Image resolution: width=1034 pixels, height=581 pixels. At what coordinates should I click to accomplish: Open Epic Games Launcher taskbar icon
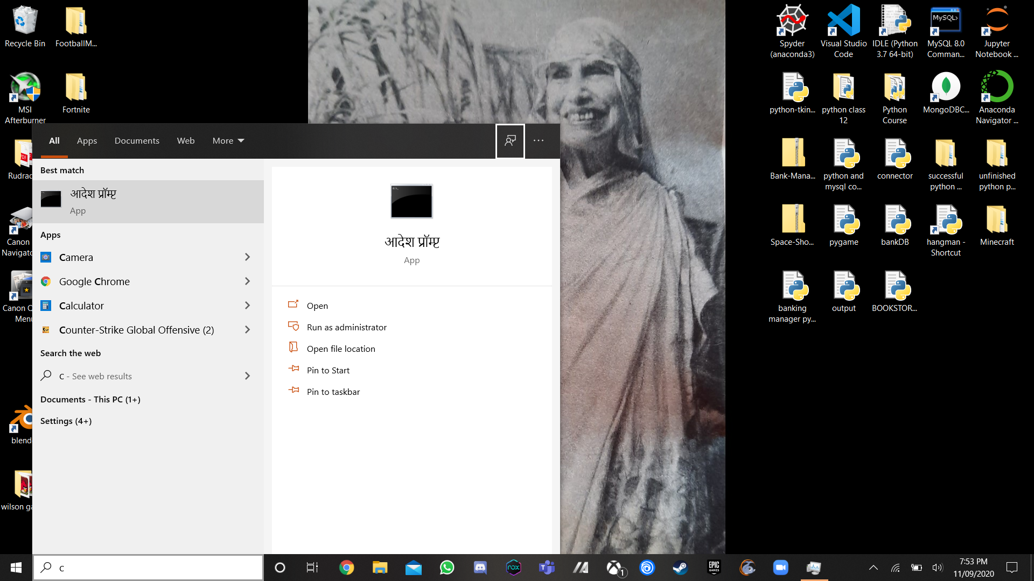[x=714, y=568]
